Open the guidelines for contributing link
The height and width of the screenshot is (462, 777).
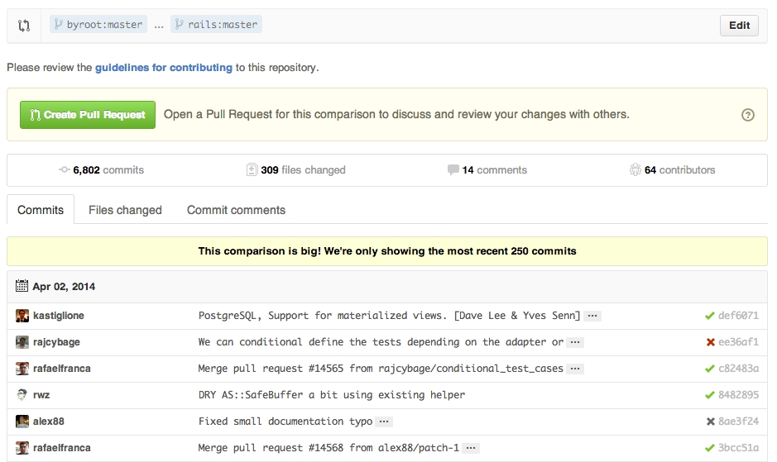(163, 68)
